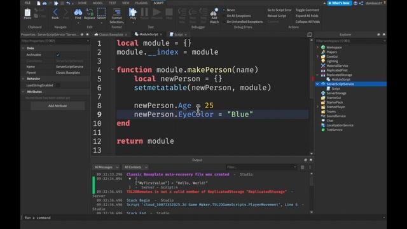Collapse the Behavior section in Properties
Screen dimensions: 407x229
pos(23,79)
